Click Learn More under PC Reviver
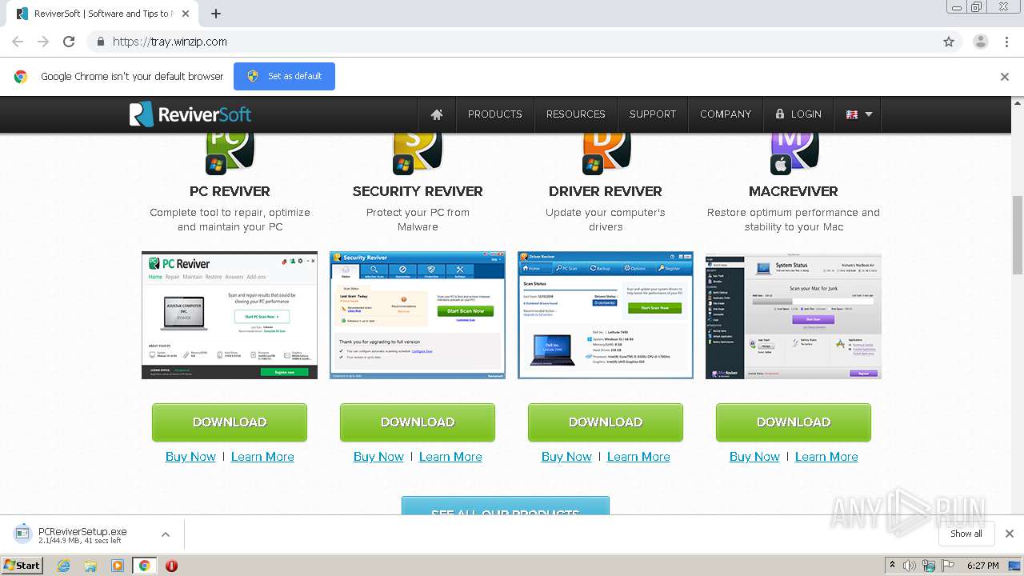This screenshot has height=576, width=1024. point(262,457)
